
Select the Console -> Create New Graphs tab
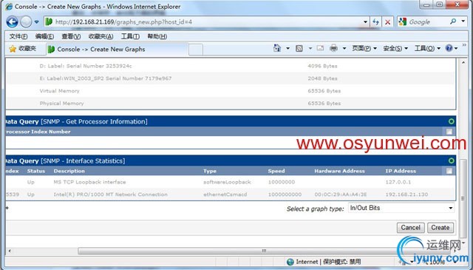coord(117,50)
